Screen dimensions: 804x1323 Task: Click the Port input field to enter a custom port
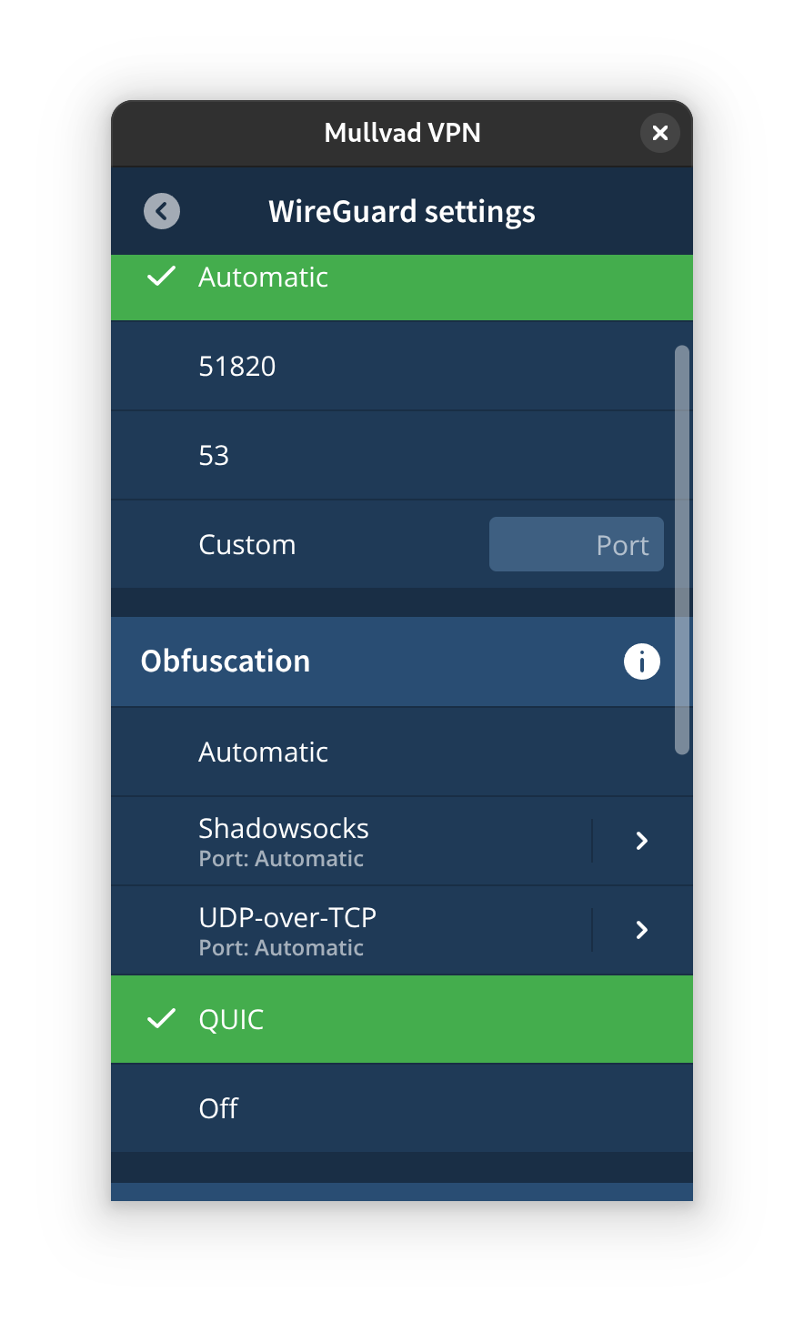pos(576,544)
